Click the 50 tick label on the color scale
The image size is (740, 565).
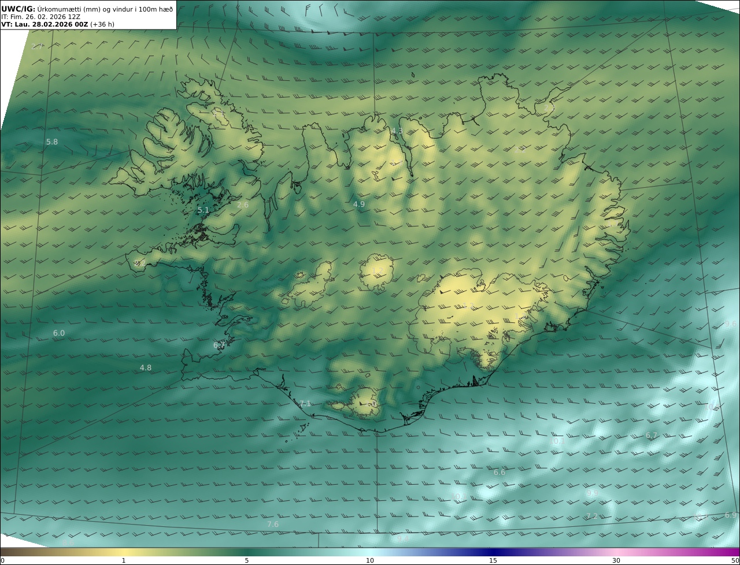tap(735, 560)
